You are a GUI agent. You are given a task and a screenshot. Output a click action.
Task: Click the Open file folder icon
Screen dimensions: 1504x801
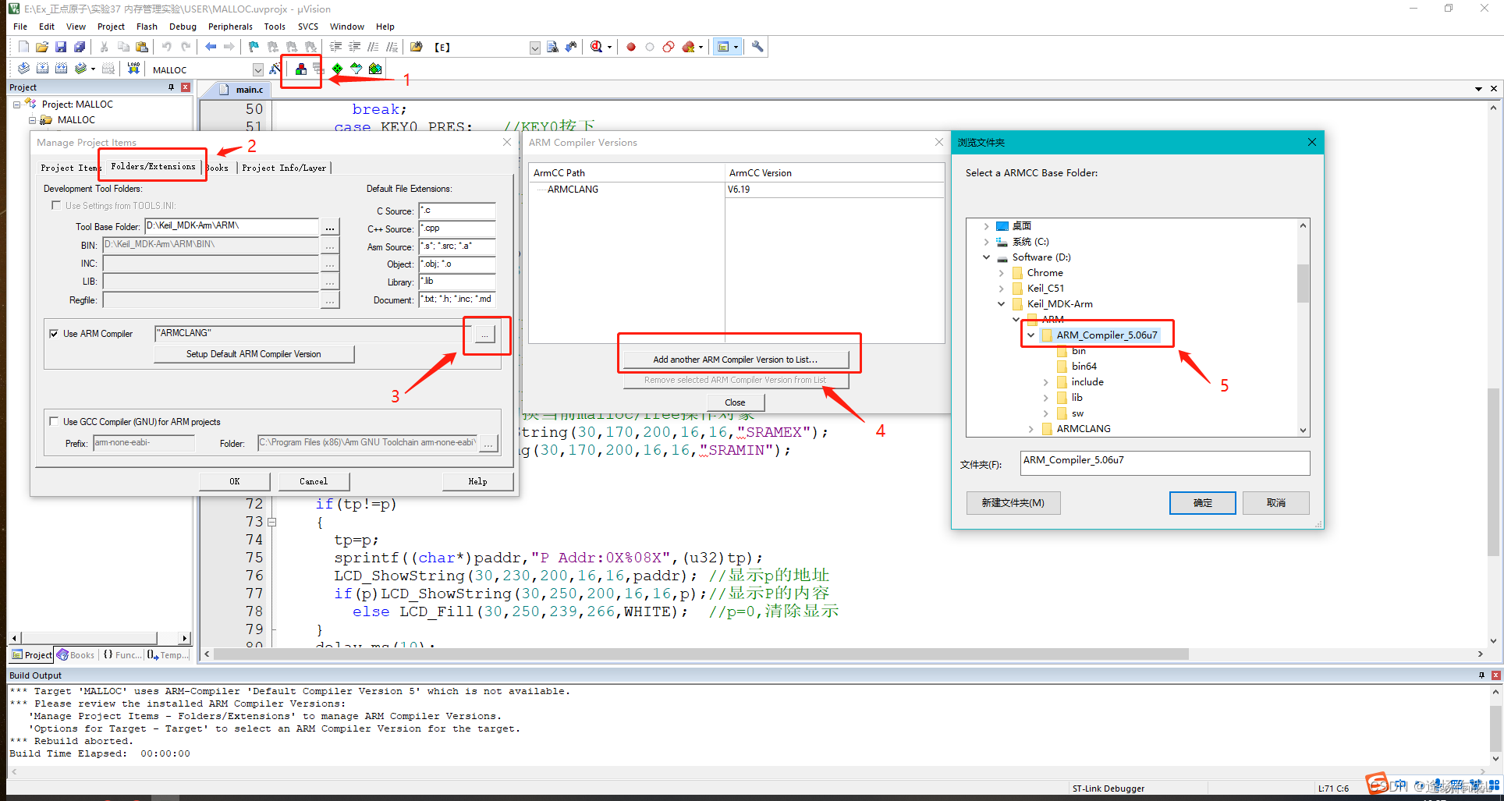[42, 47]
